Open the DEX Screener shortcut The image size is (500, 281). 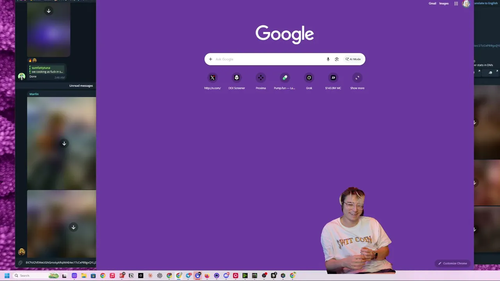tap(237, 81)
